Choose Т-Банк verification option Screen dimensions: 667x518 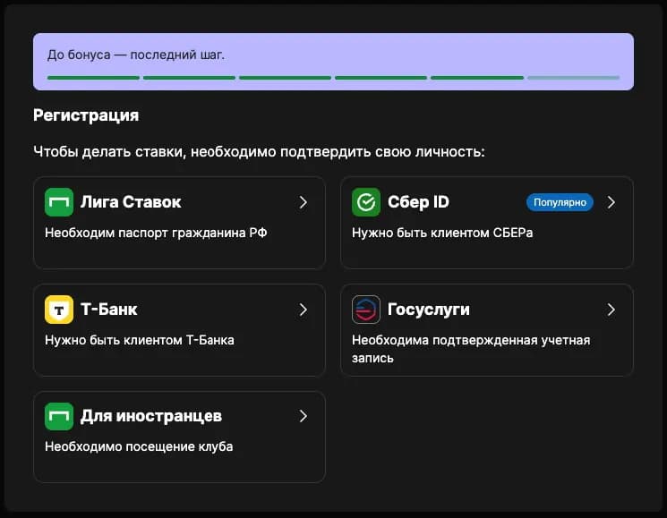[x=180, y=330]
